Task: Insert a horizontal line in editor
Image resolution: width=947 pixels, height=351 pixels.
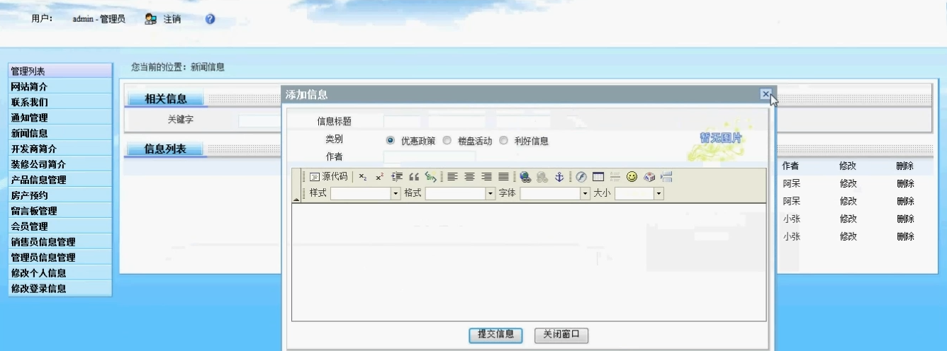Action: tap(615, 177)
